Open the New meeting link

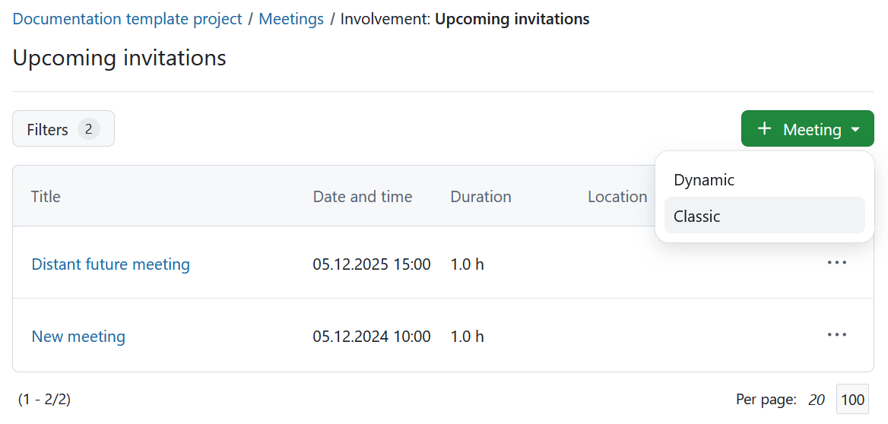[78, 337]
